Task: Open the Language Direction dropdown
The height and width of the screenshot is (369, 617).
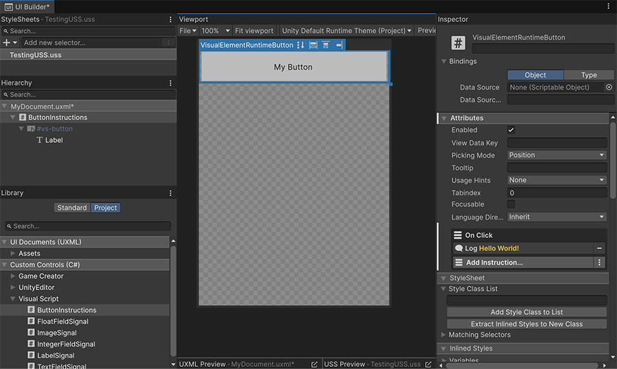Action: pyautogui.click(x=557, y=217)
